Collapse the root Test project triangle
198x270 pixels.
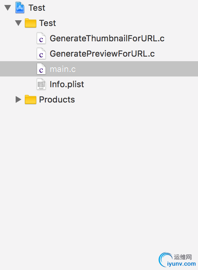coord(8,8)
